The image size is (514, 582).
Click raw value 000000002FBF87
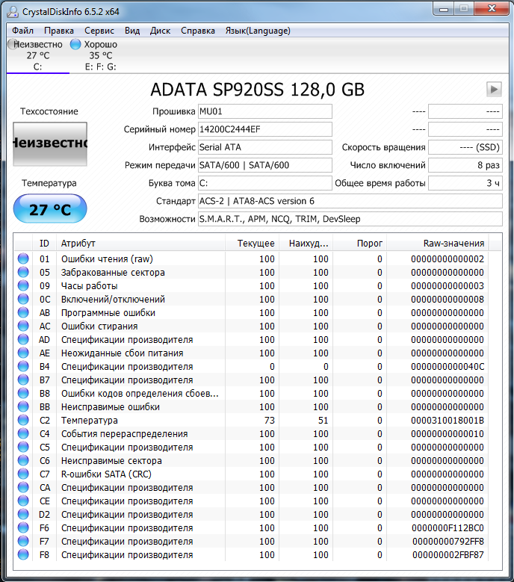(x=448, y=555)
